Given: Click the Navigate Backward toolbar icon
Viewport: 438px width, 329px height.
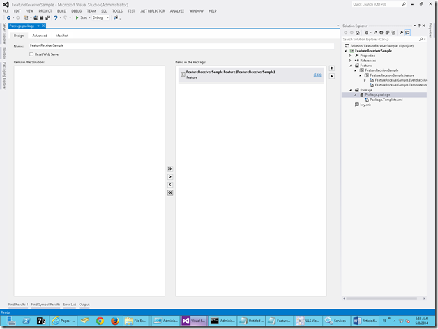Looking at the screenshot, I should coord(8,17).
